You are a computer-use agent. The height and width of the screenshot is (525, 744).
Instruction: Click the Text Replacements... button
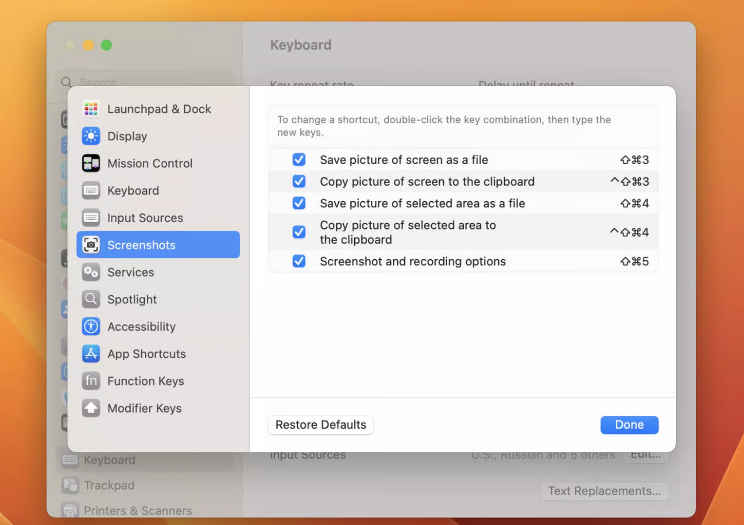click(604, 491)
